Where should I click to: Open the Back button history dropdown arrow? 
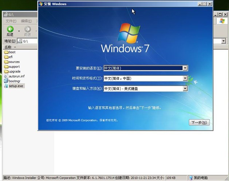tap(19, 31)
